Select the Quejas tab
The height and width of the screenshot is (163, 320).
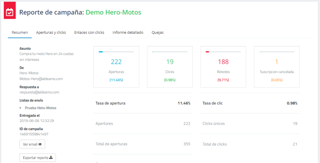tap(157, 32)
